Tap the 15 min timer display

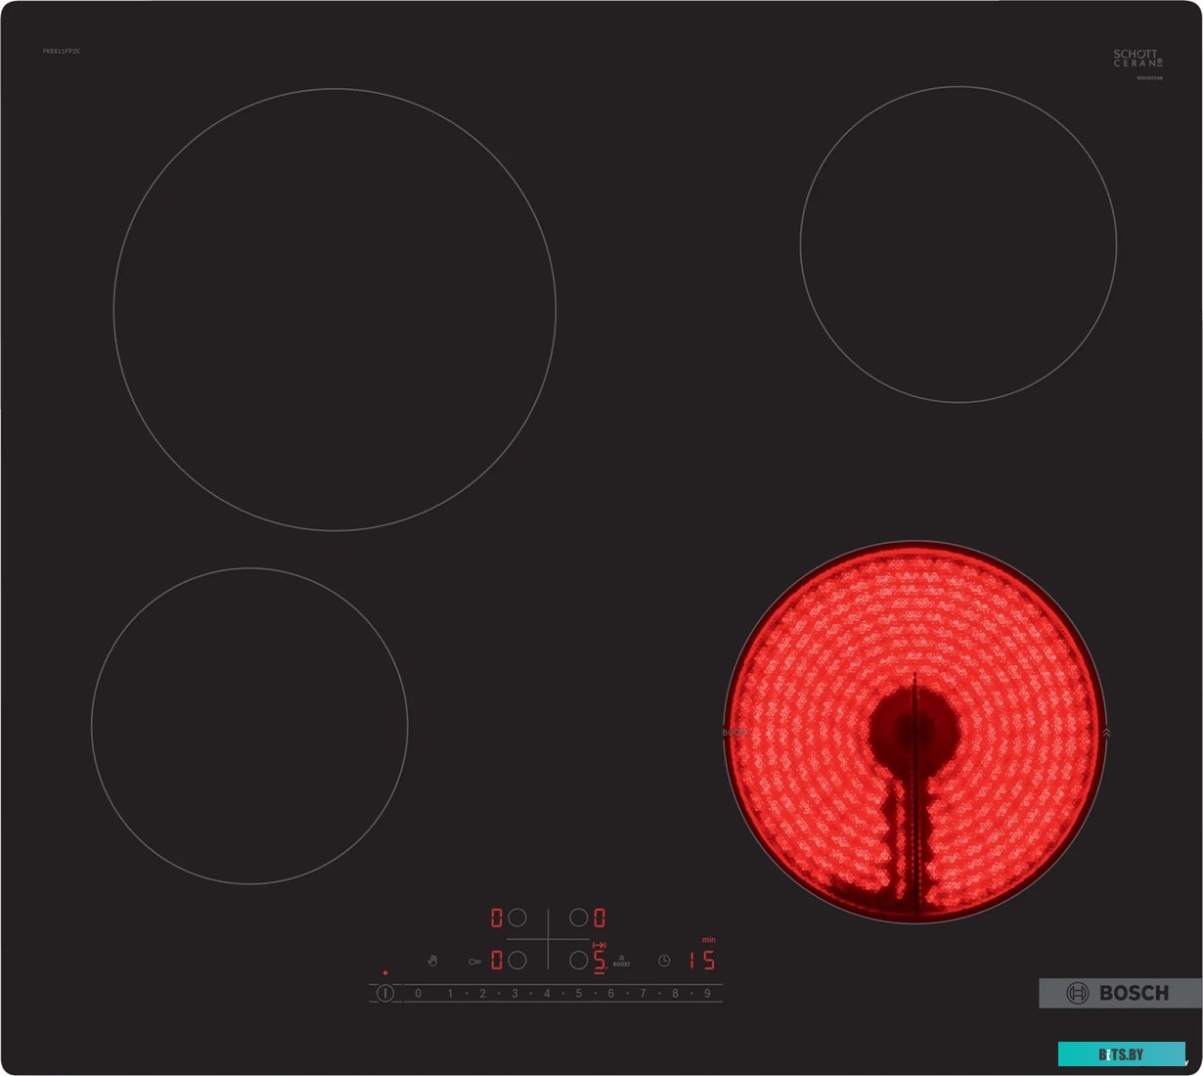tap(701, 961)
